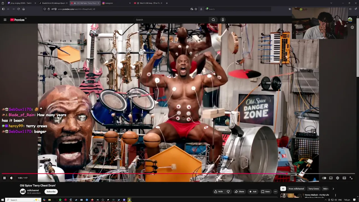Reload the current page
The height and width of the screenshot is (202, 359).
(x=19, y=9)
